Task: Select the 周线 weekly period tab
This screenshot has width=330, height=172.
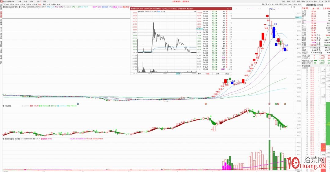Action: coord(44,4)
